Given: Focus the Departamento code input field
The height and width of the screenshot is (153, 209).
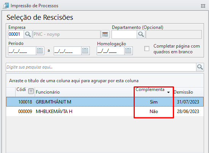Looking at the screenshot, I should [124, 34].
